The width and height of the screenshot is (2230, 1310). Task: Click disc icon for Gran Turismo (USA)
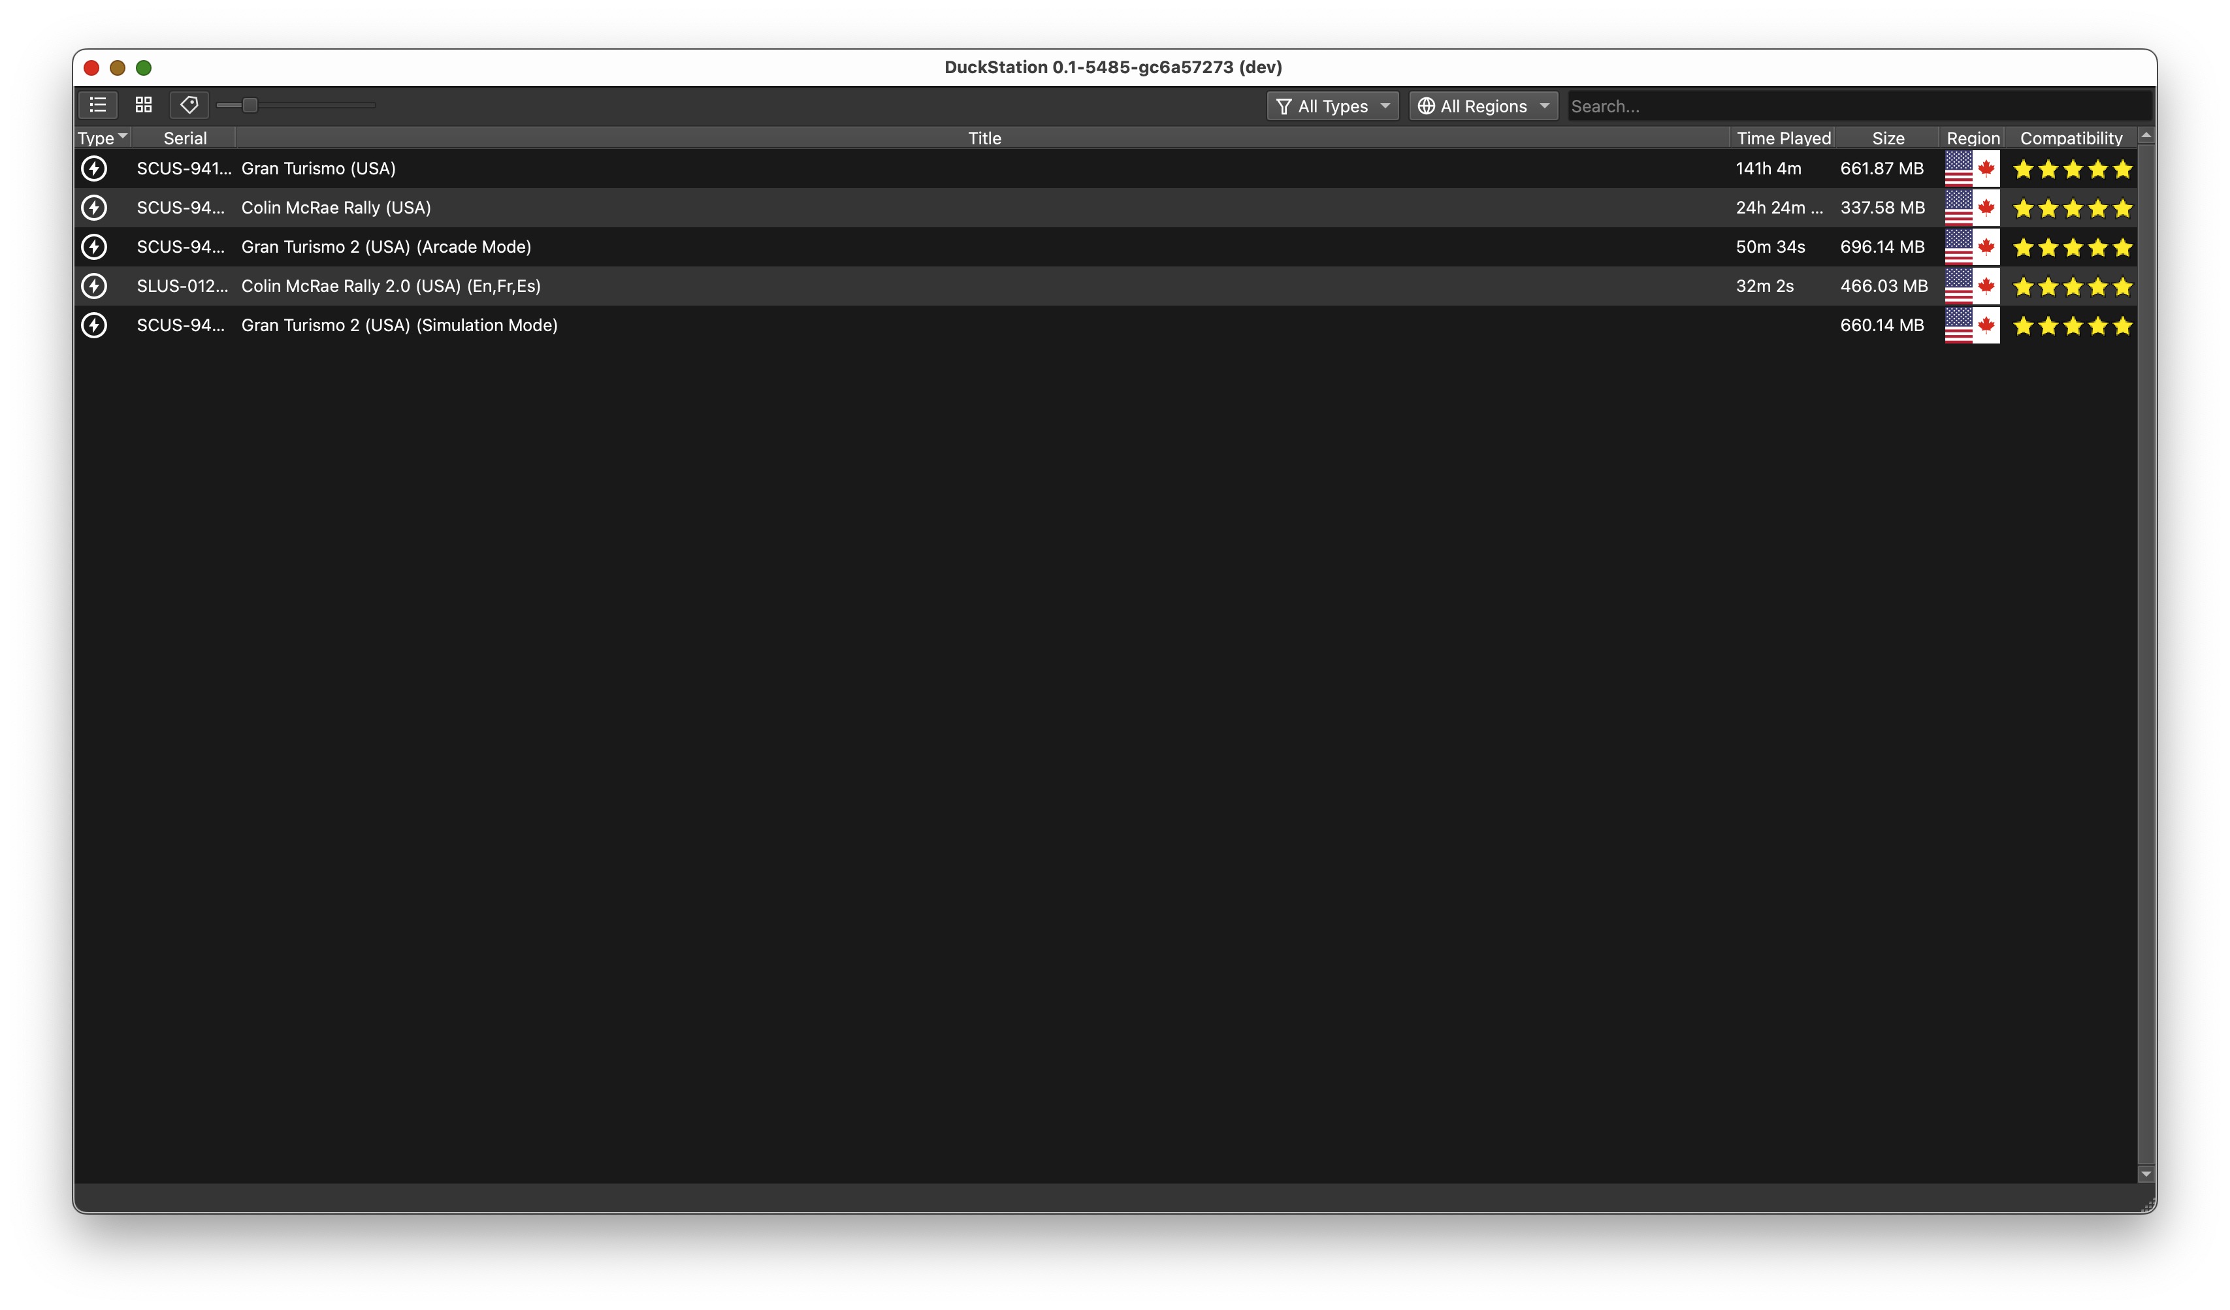click(94, 168)
